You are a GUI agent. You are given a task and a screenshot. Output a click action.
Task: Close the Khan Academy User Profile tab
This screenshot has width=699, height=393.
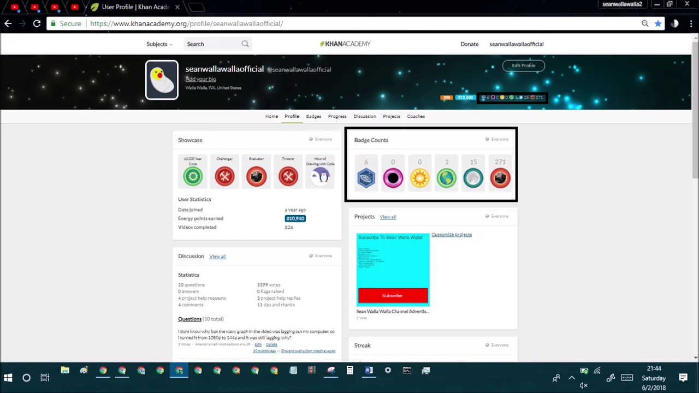(x=177, y=7)
